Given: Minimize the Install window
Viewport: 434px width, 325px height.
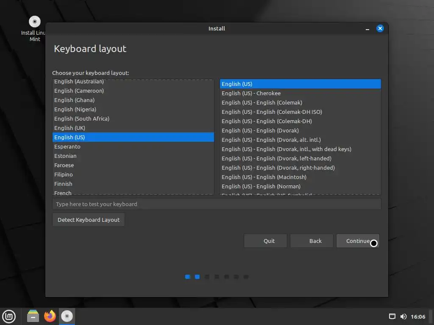Looking at the screenshot, I should 367,29.
